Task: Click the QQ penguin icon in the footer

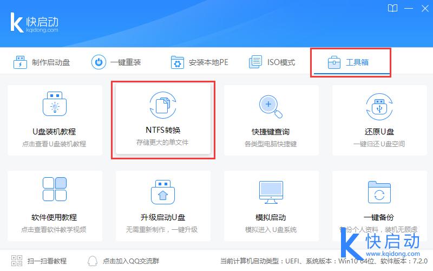Action: 92,261
